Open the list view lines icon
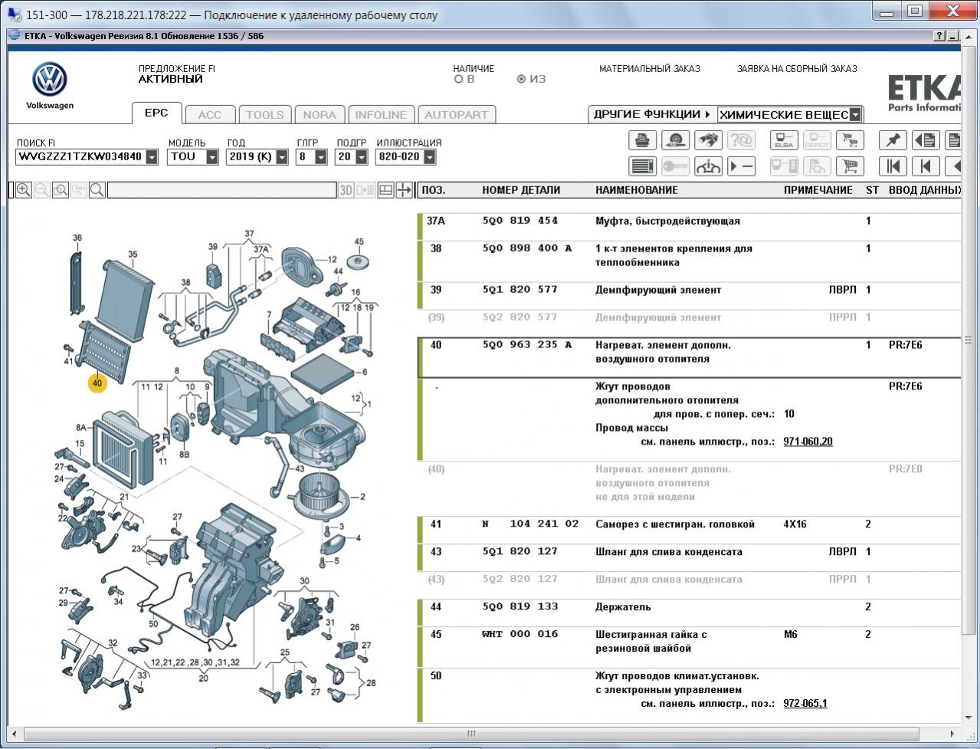Screen dimensions: 980x749 point(642,166)
